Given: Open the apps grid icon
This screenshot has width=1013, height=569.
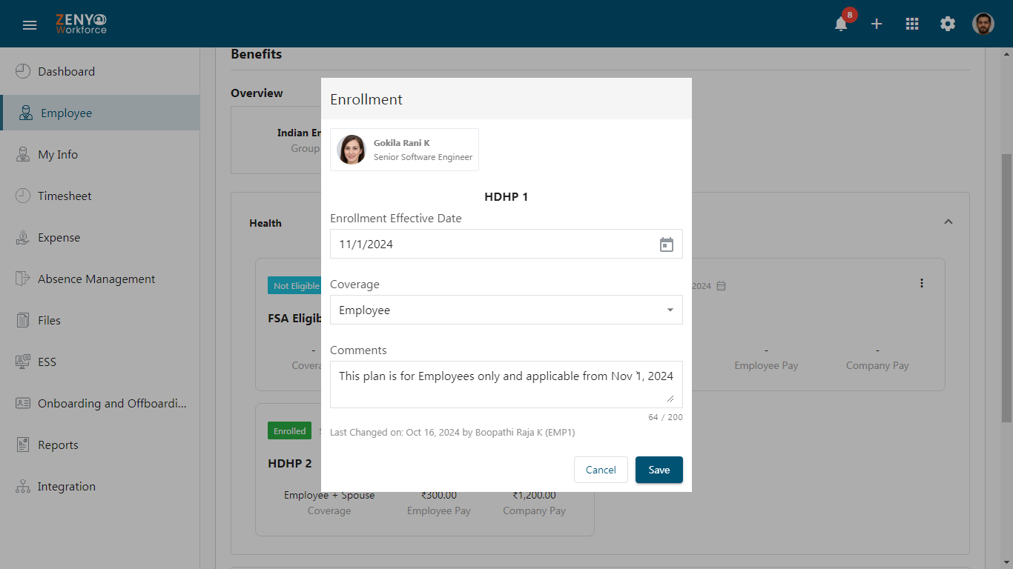Looking at the screenshot, I should (x=912, y=24).
